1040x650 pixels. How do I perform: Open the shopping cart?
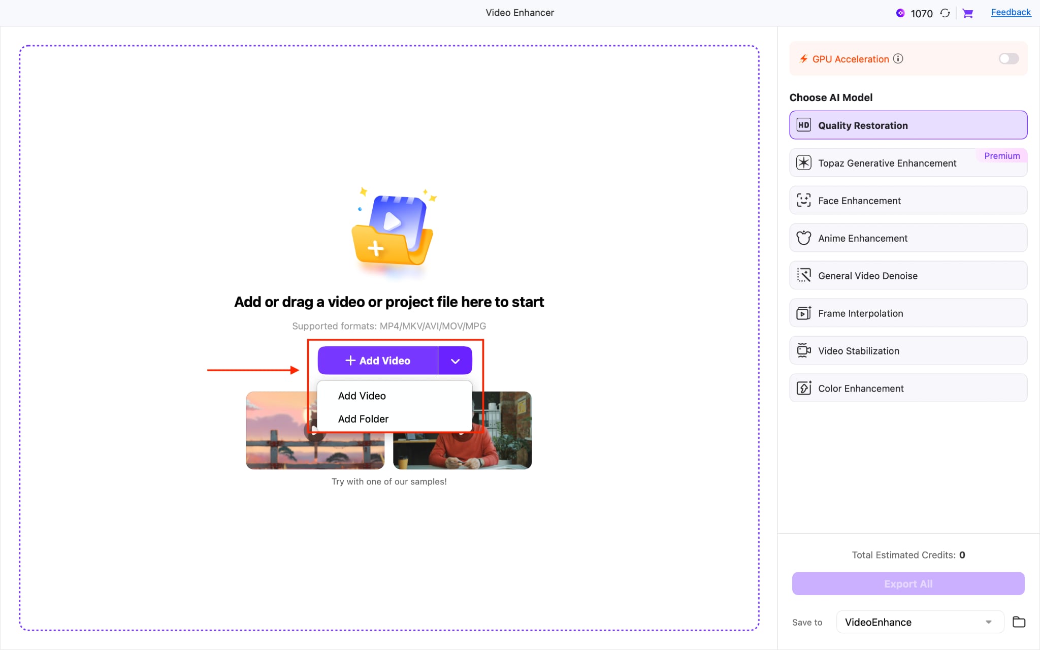(967, 13)
